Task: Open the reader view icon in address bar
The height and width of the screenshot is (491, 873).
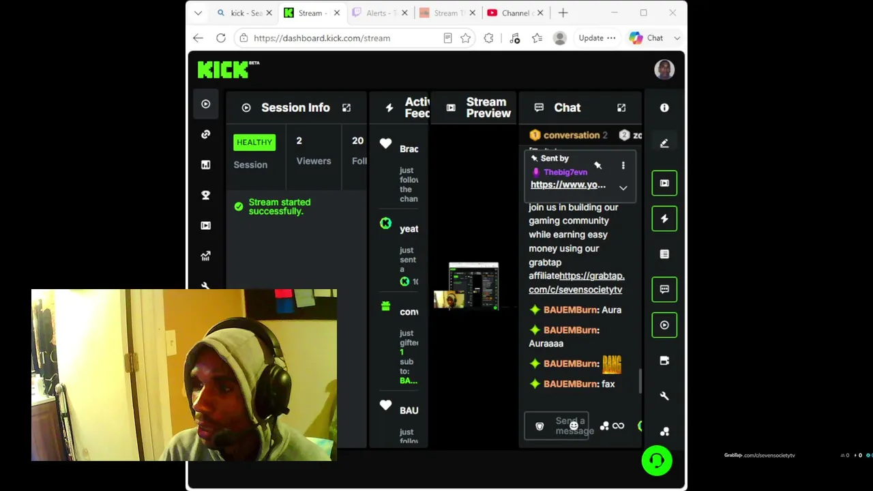Action: coord(447,38)
